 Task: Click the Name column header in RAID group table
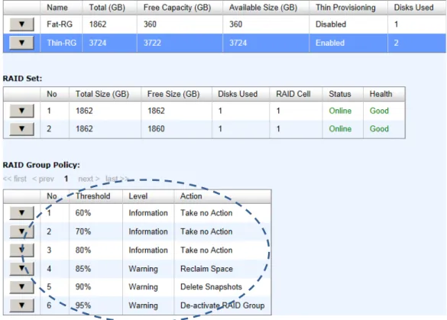point(57,8)
